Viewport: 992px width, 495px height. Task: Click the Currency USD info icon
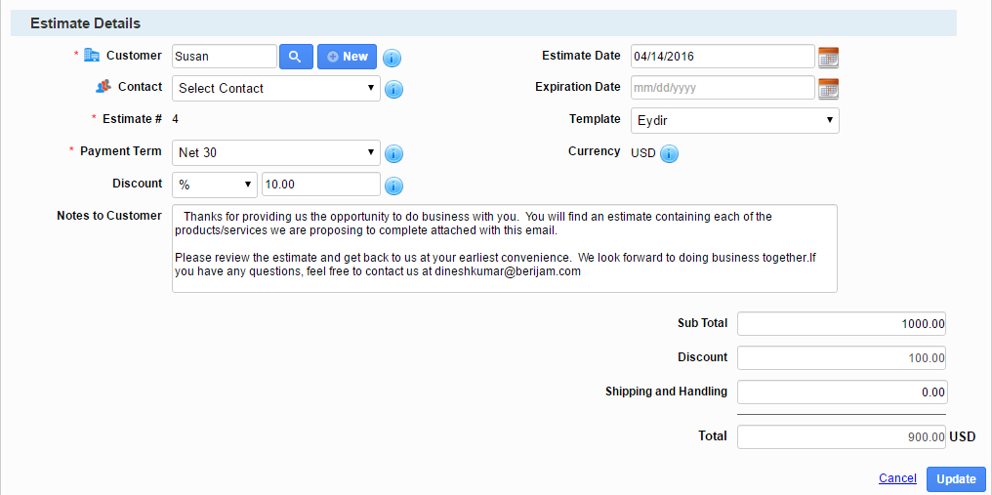[x=670, y=154]
